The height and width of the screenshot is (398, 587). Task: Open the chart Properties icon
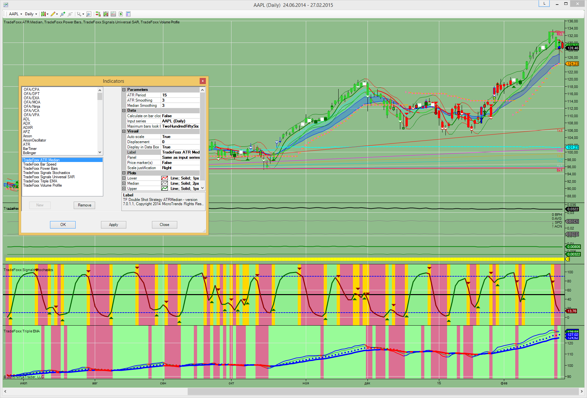(x=128, y=14)
